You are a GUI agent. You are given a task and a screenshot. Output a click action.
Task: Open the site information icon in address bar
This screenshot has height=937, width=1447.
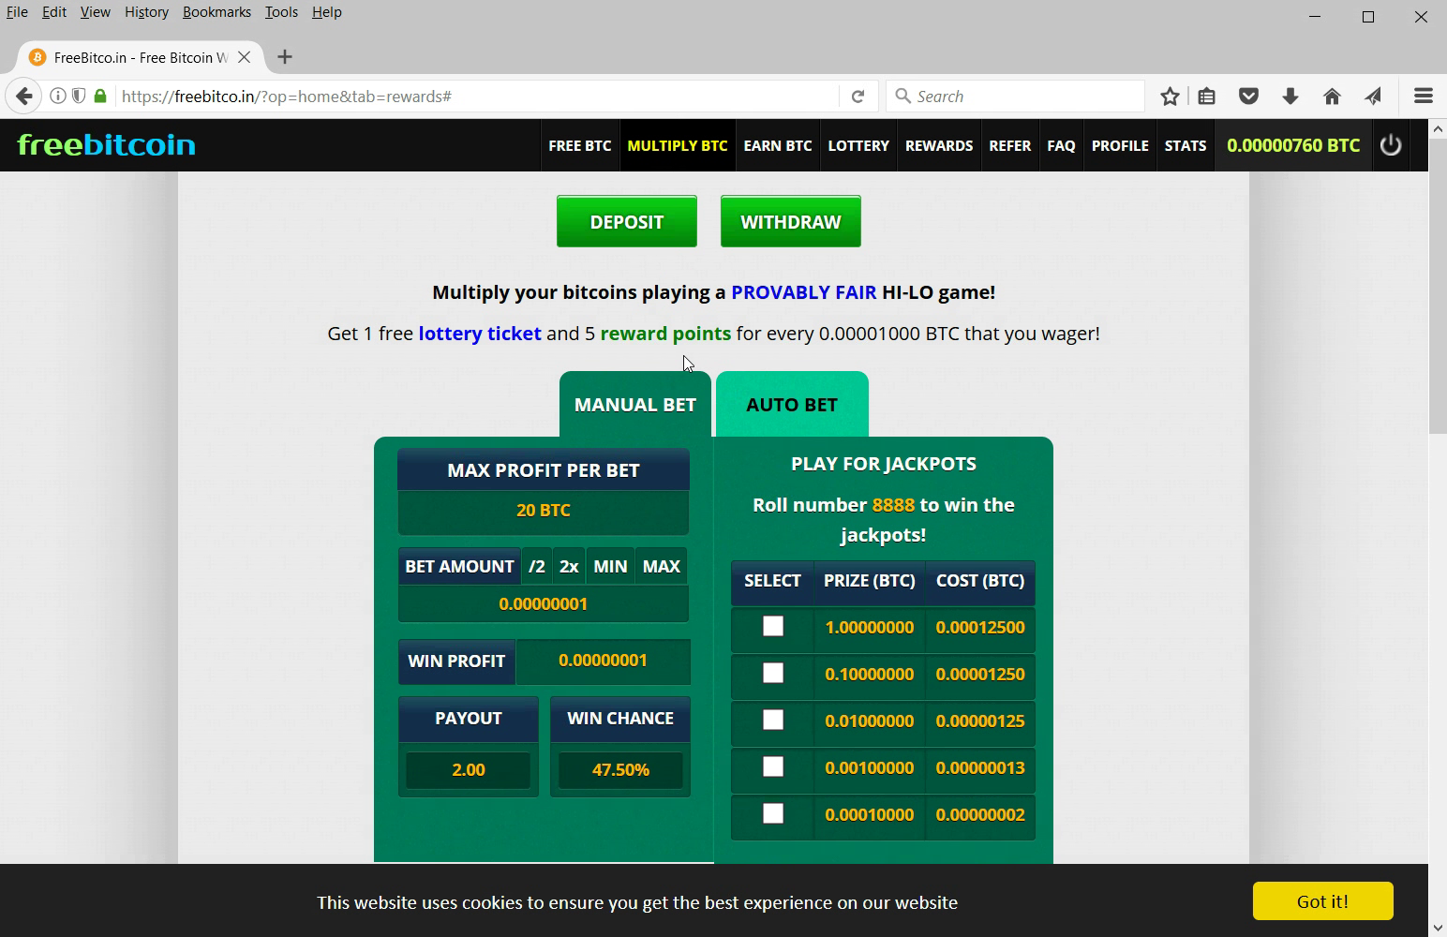(x=57, y=96)
